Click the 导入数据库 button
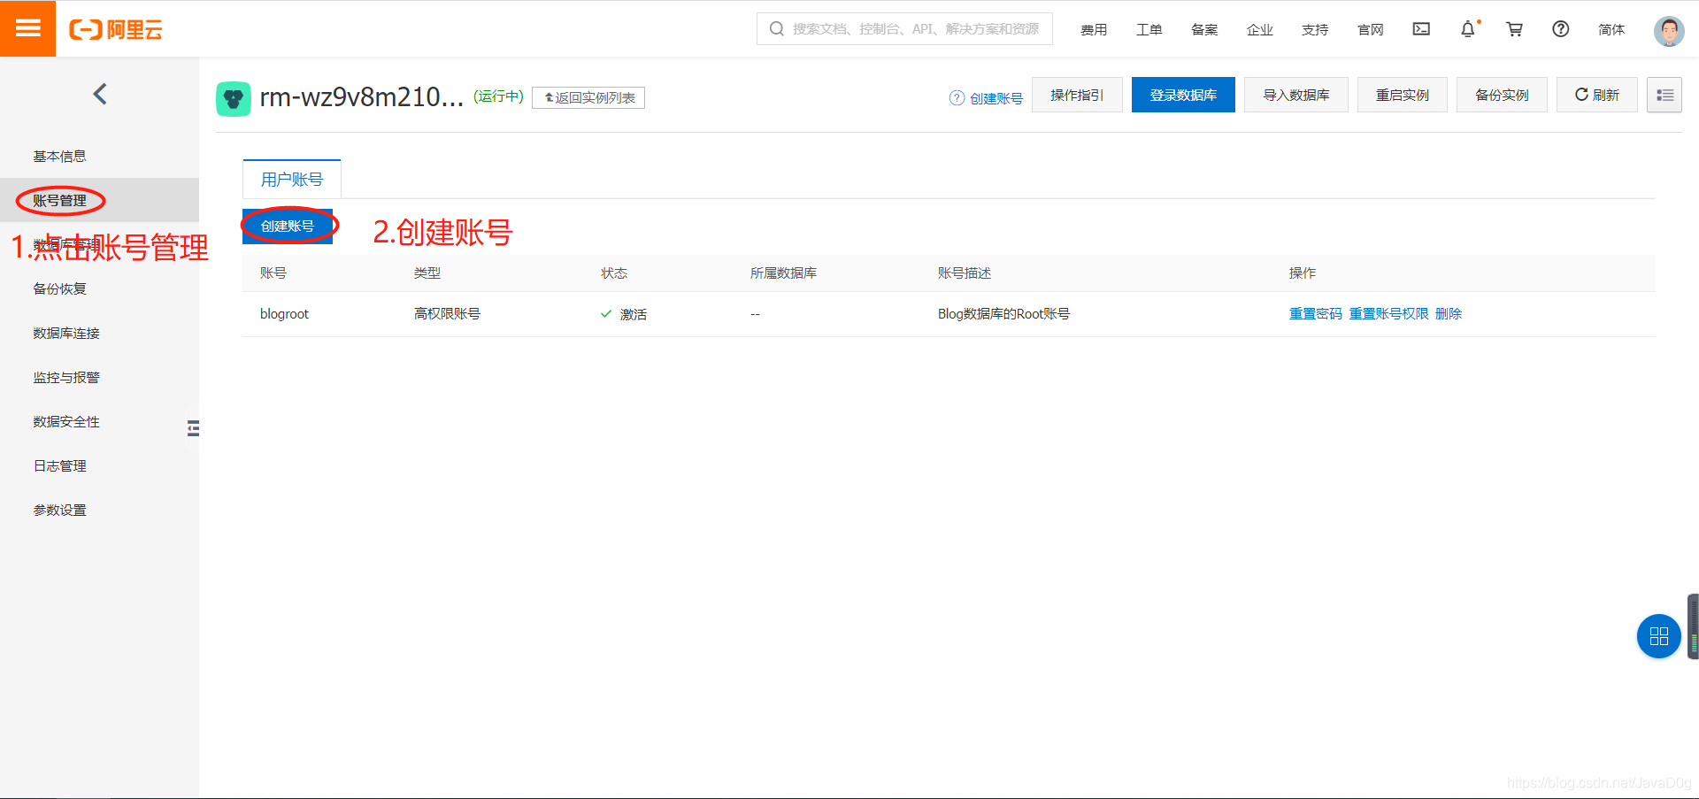This screenshot has width=1699, height=799. pyautogui.click(x=1296, y=95)
